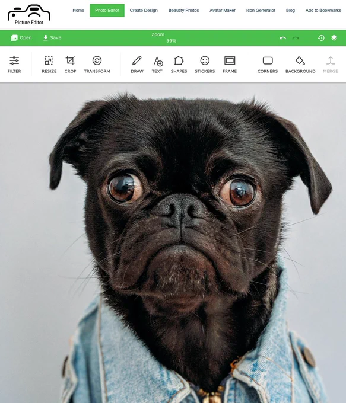Image resolution: width=346 pixels, height=403 pixels.
Task: Select the Photo Editor tab
Action: (107, 10)
